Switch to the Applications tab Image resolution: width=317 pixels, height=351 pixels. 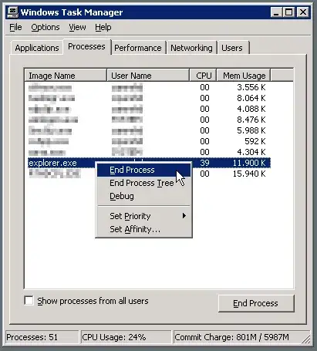pos(37,48)
